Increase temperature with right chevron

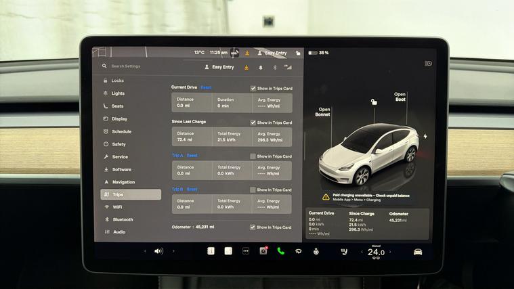click(x=391, y=252)
